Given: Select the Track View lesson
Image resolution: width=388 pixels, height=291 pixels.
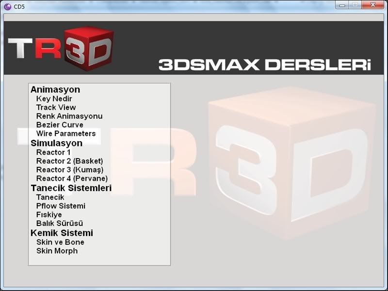Looking at the screenshot, I should (56, 108).
